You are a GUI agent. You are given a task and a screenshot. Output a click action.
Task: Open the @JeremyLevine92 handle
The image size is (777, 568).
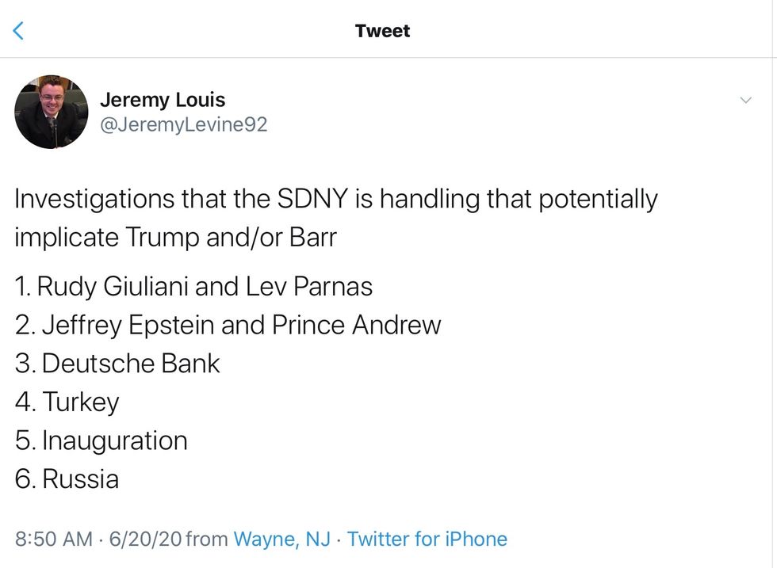183,124
